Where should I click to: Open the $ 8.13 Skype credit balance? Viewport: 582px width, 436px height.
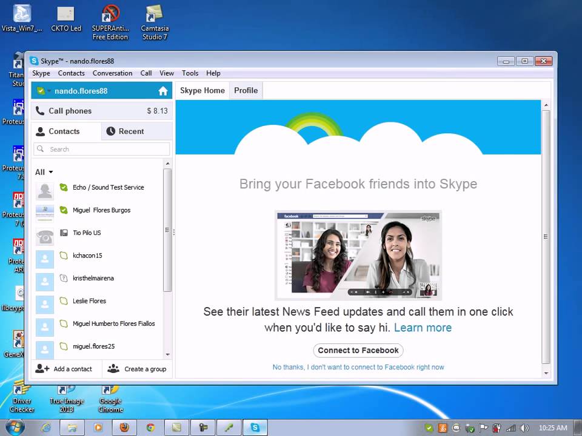coord(157,111)
